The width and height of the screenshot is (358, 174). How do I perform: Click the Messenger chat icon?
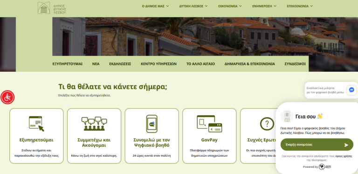pos(351,90)
